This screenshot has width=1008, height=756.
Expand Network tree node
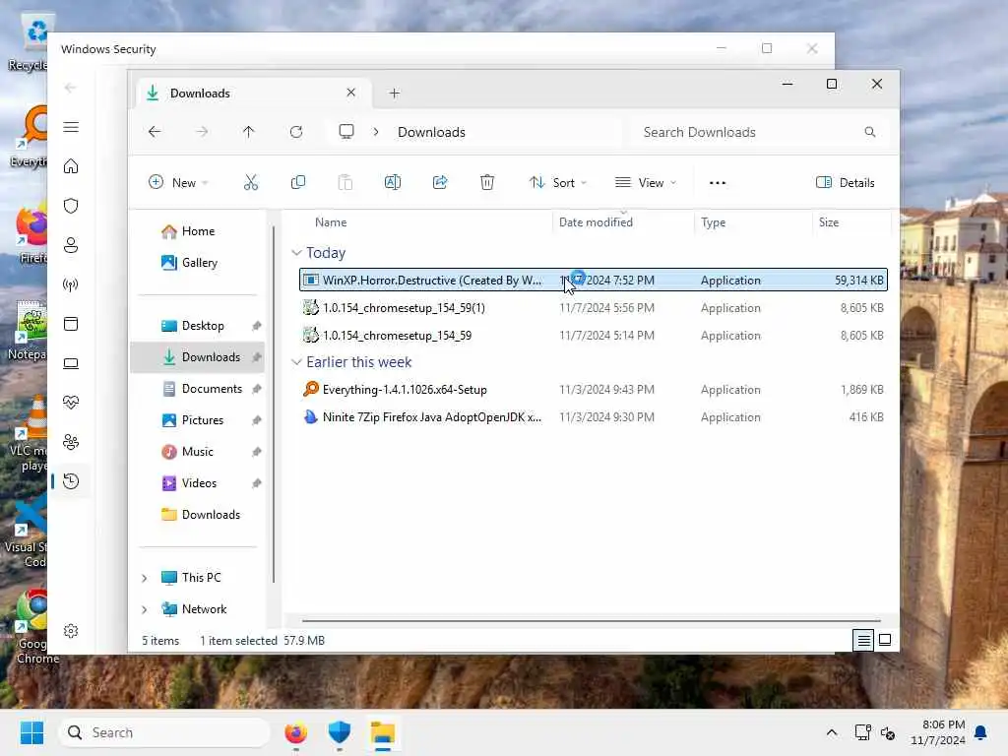(x=145, y=609)
